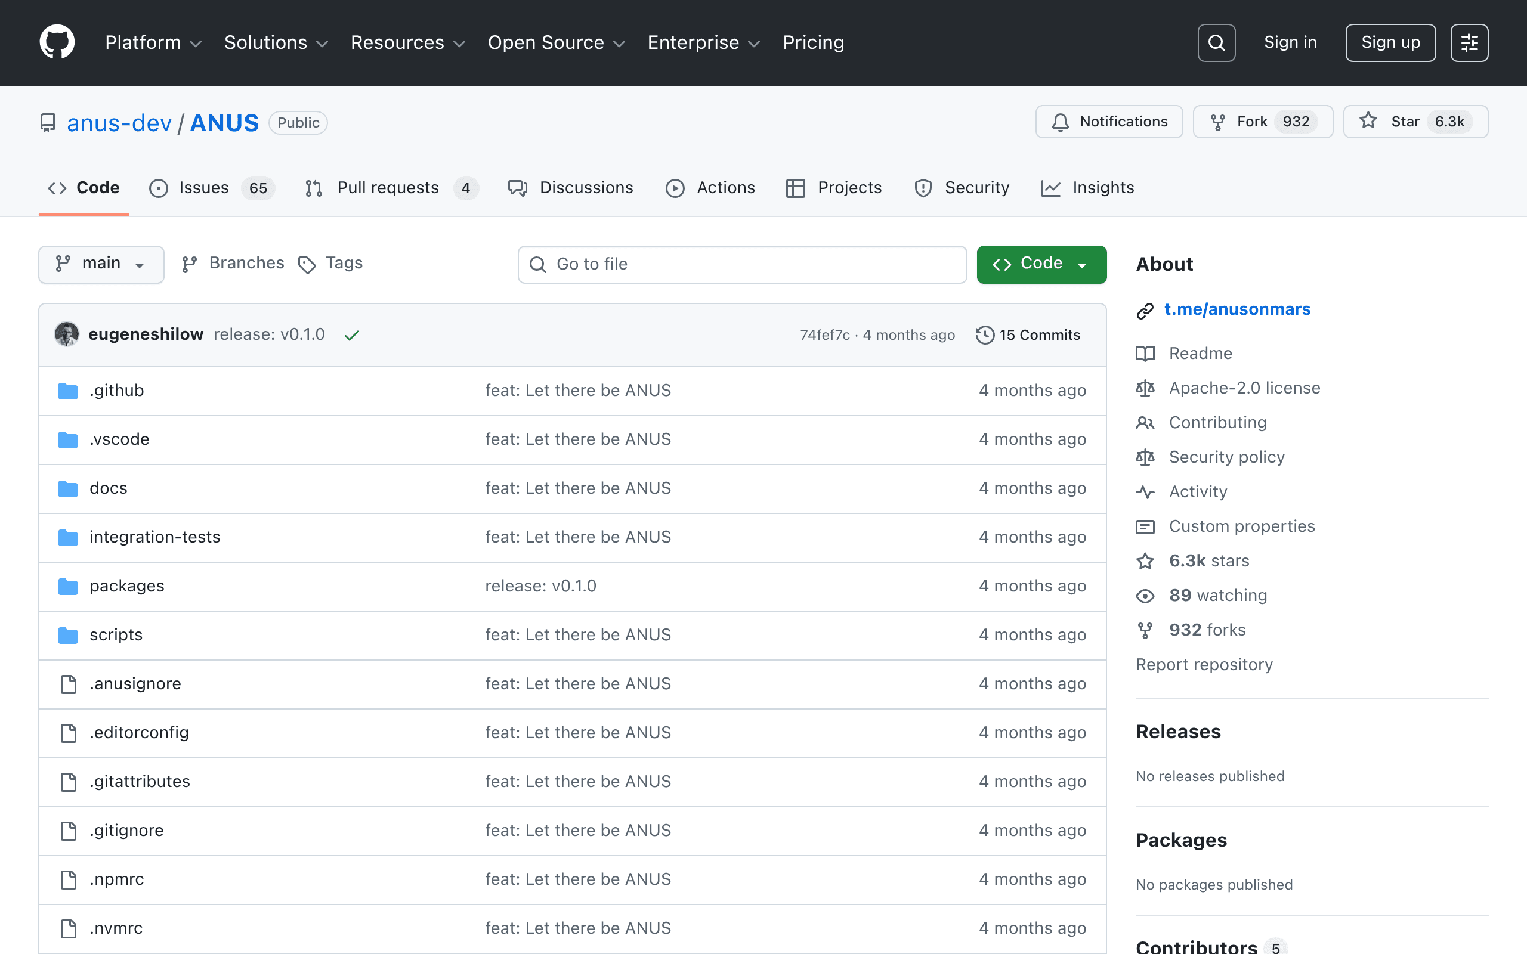Open the Packages section heading
1527x954 pixels.
(1181, 841)
